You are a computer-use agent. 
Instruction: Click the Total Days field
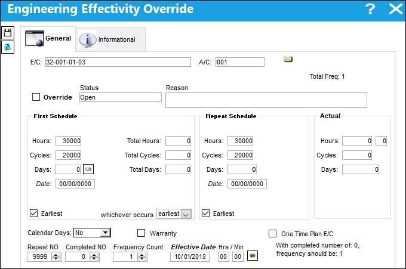(179, 169)
